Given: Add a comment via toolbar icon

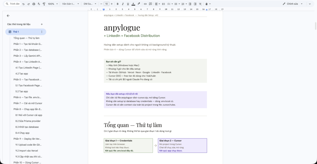Looking at the screenshot, I should click(x=150, y=4).
